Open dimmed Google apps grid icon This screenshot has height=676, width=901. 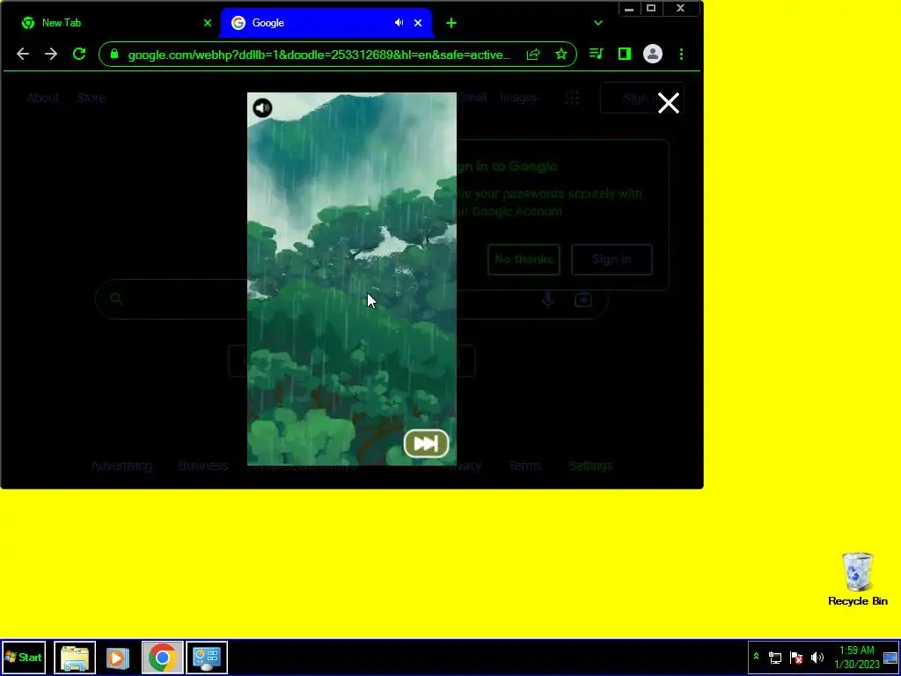(x=572, y=98)
